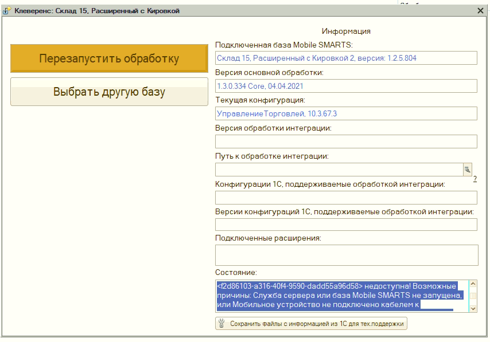Click the wrench icon on the support button
This screenshot has height=342, width=490.
click(x=221, y=323)
